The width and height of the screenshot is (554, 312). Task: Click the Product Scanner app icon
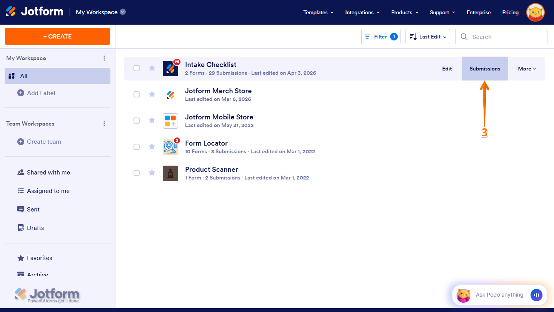click(x=170, y=173)
